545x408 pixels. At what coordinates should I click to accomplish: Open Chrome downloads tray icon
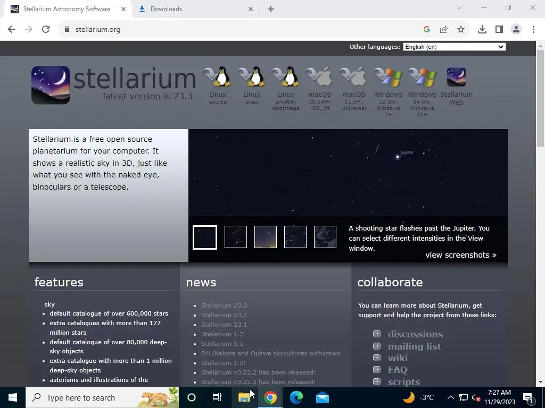pyautogui.click(x=482, y=30)
